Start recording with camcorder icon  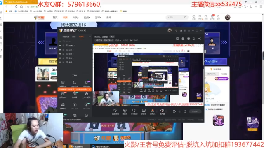click(x=174, y=111)
